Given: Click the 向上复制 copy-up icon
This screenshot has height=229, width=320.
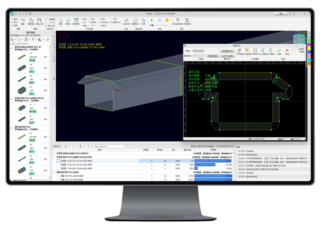Looking at the screenshot, I should pyautogui.click(x=263, y=50).
